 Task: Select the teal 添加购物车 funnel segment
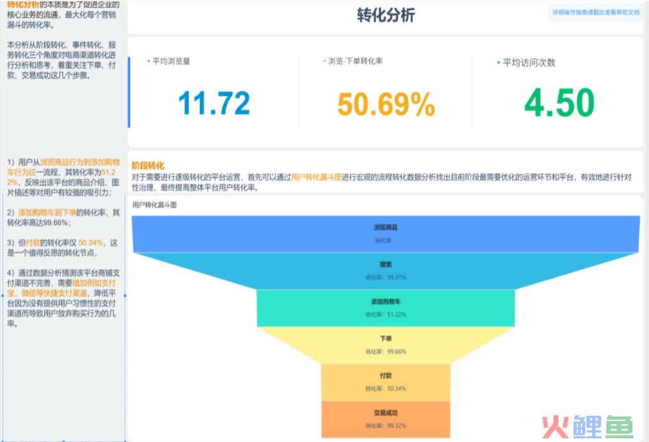(385, 308)
